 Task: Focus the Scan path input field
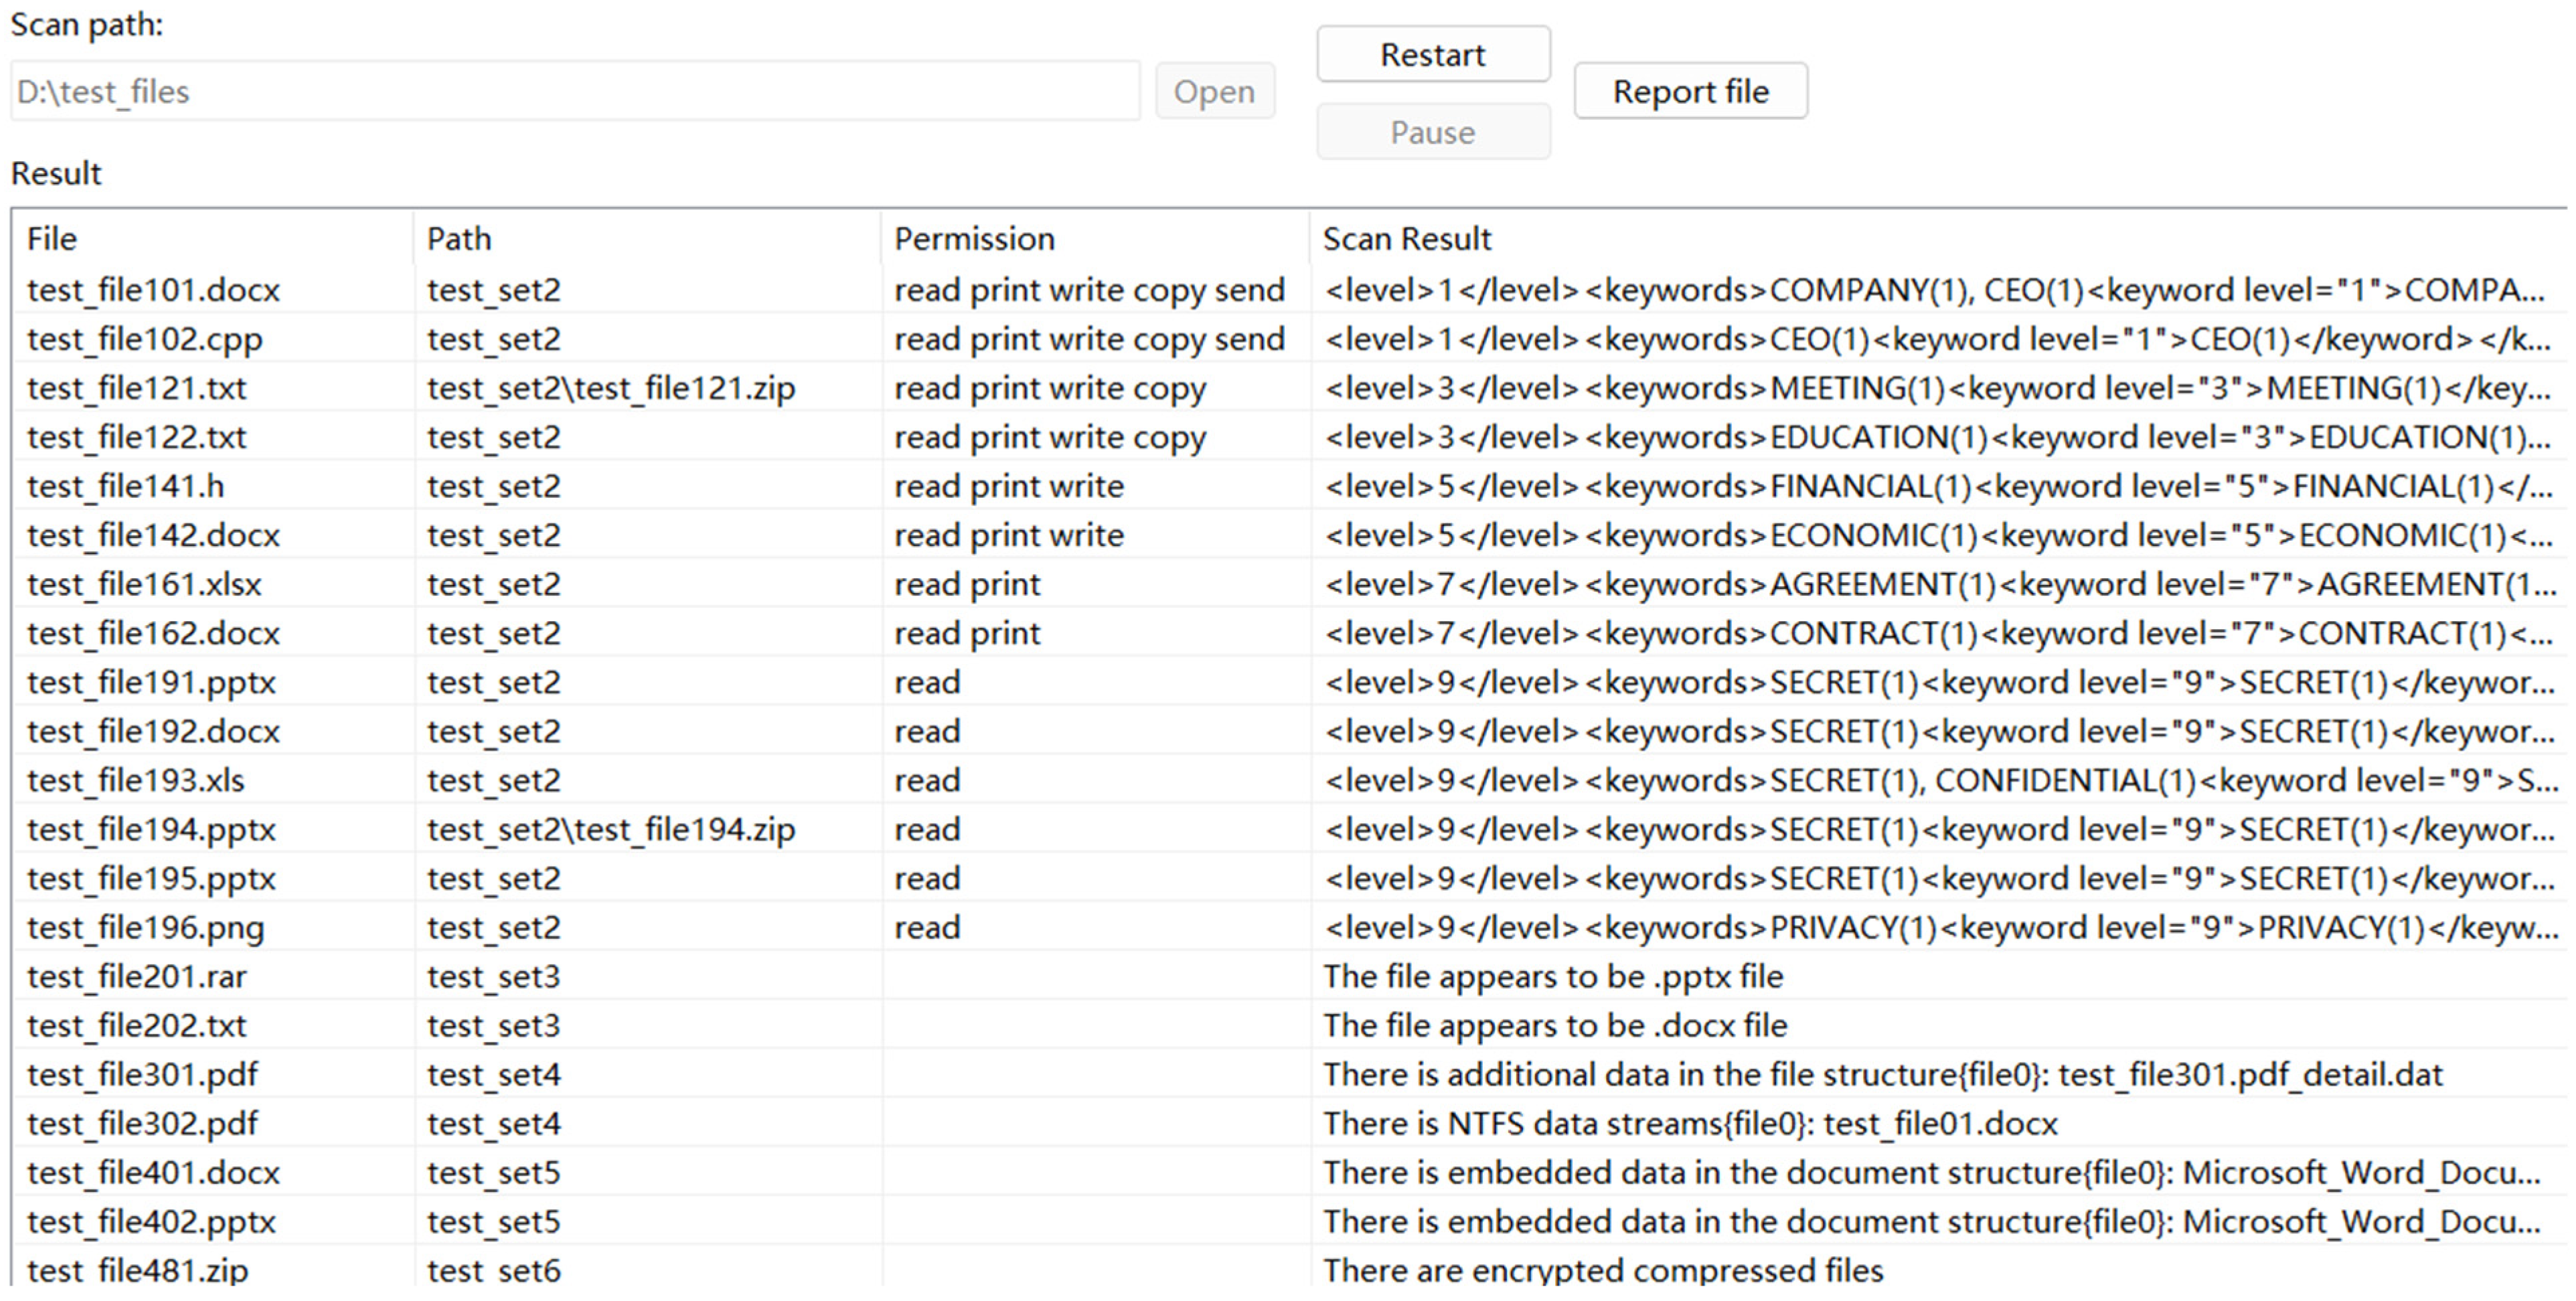575,91
